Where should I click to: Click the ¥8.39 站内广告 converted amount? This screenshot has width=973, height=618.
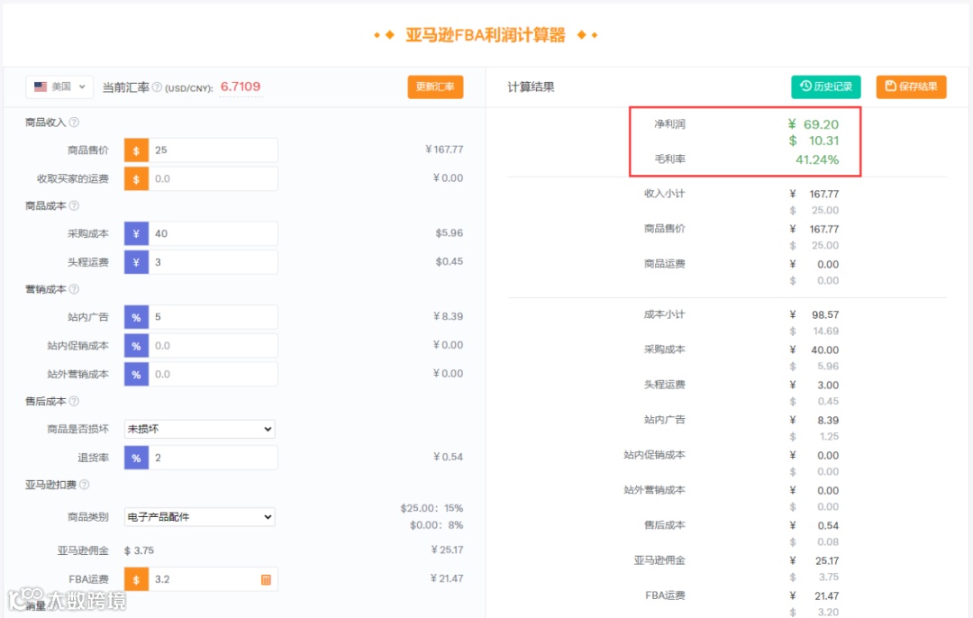point(448,316)
